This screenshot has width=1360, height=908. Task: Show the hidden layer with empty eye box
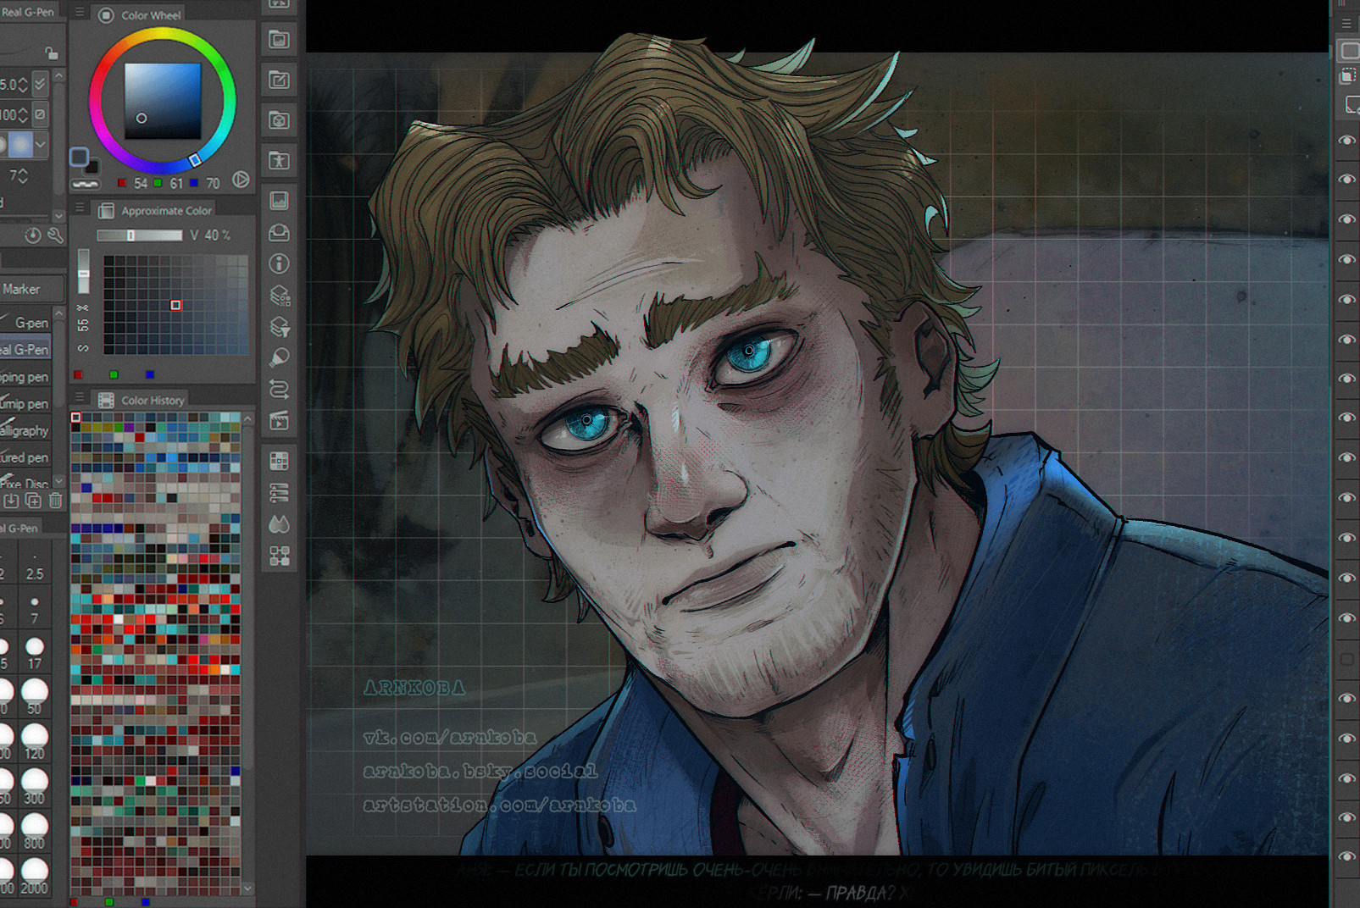pyautogui.click(x=1346, y=658)
